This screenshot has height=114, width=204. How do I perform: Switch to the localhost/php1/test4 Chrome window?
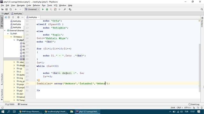[x=56, y=112]
